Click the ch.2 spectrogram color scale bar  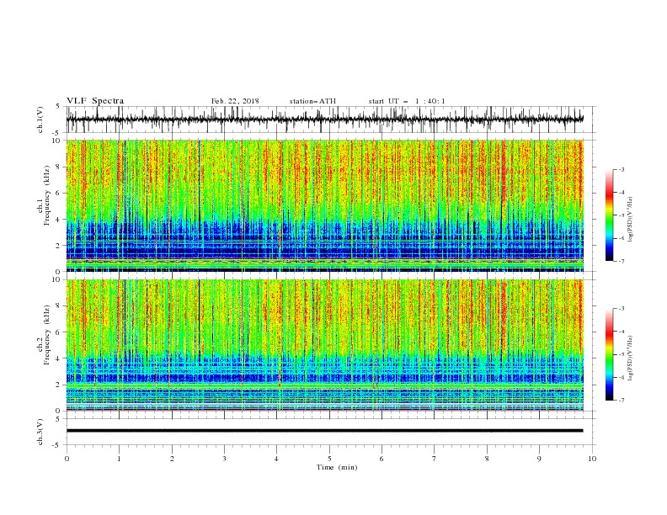[609, 354]
